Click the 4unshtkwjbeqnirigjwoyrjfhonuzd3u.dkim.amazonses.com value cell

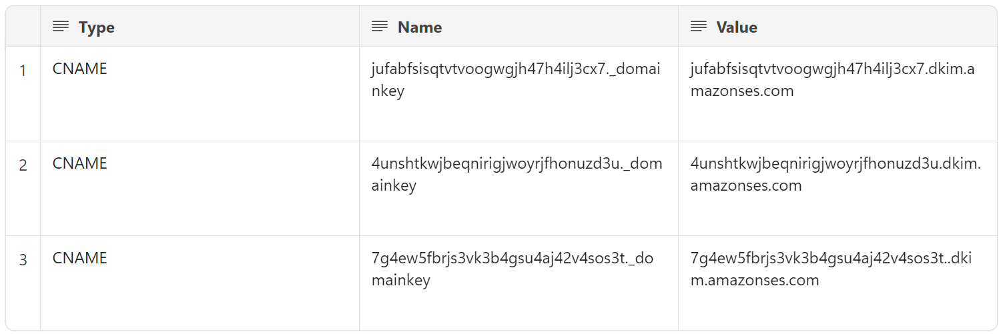point(838,189)
